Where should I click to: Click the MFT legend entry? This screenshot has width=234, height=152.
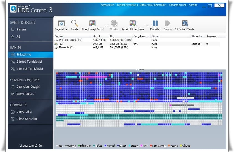tap(144, 146)
